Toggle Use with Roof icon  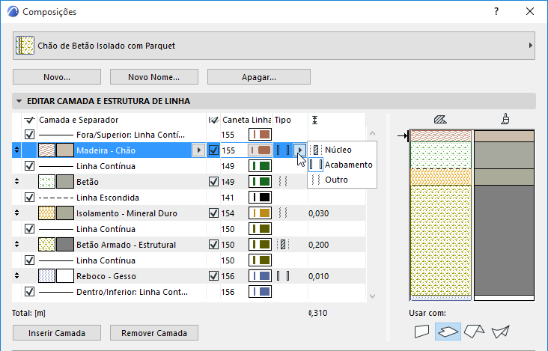pyautogui.click(x=474, y=330)
